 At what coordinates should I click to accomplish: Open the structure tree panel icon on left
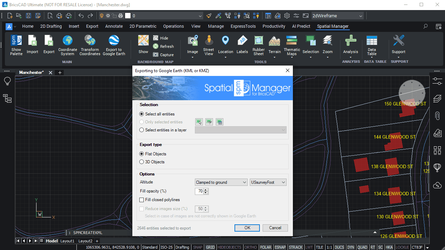point(7,98)
